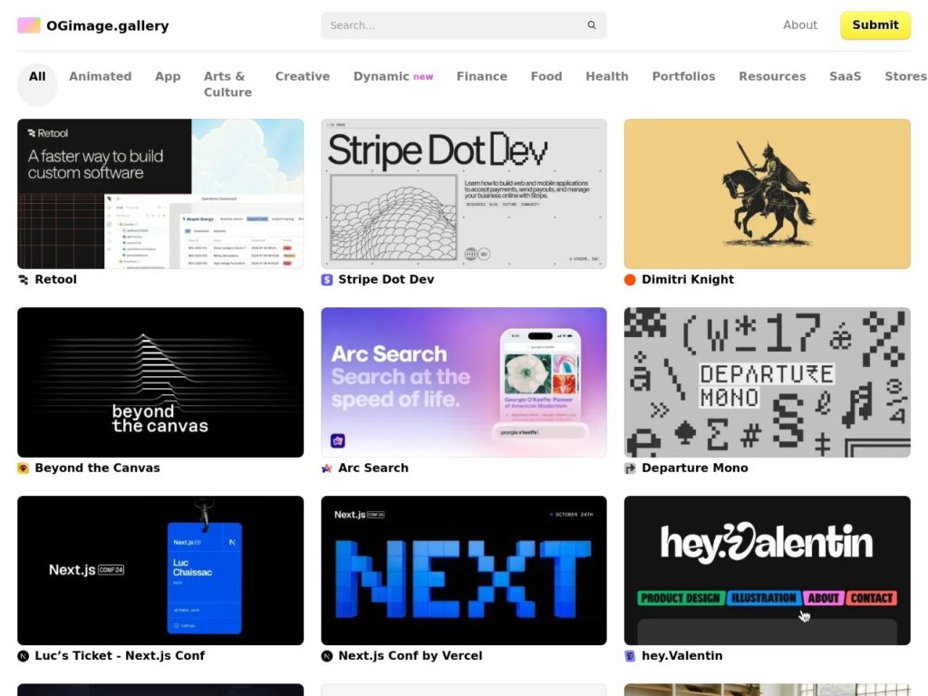The height and width of the screenshot is (696, 928).
Task: Click the orange Dimitri Knight favicon
Action: coord(630,280)
